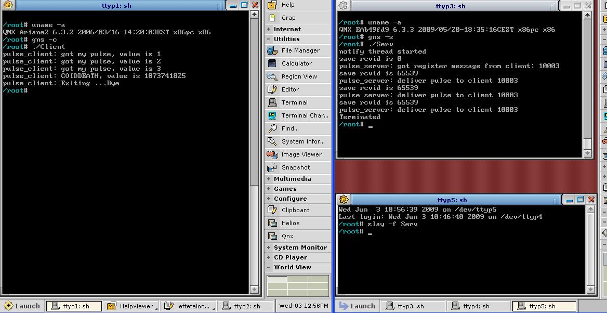Viewport: 607px width, 313px height.
Task: Open the Find utility
Action: [289, 128]
